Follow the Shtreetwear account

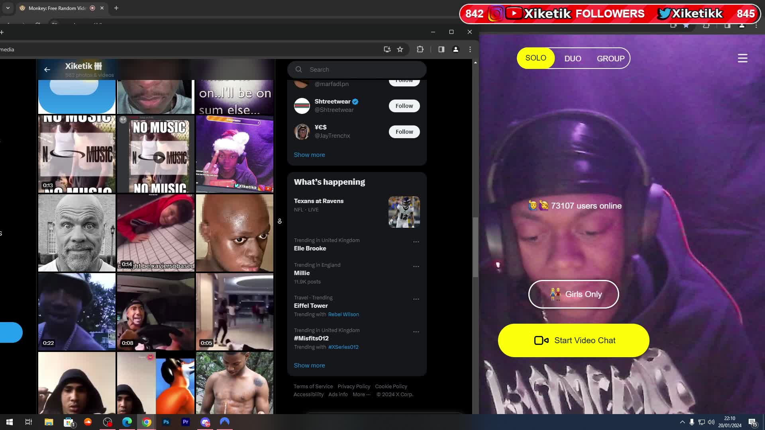tap(404, 106)
